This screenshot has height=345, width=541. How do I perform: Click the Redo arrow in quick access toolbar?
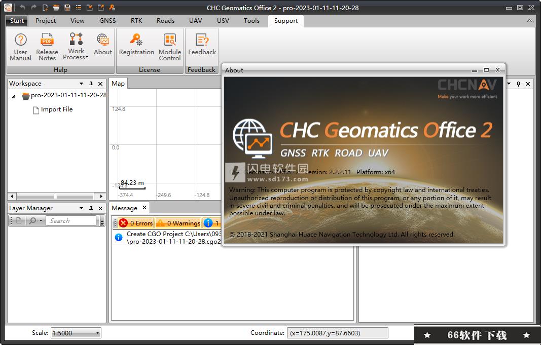click(33, 7)
